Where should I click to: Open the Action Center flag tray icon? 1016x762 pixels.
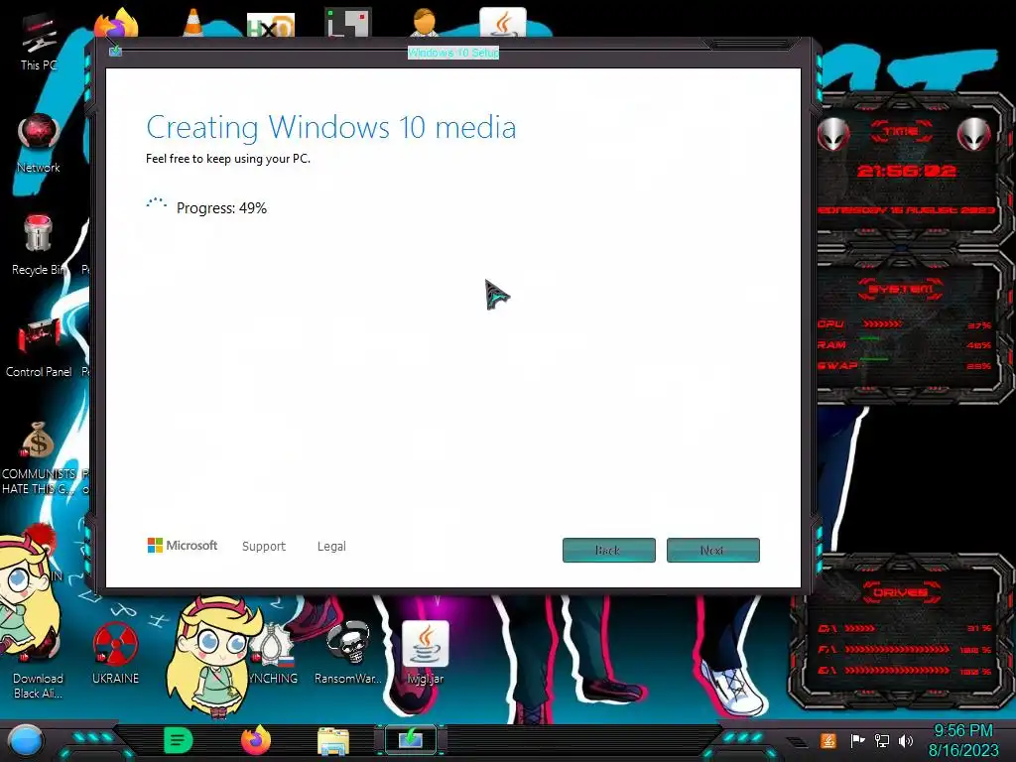click(857, 740)
